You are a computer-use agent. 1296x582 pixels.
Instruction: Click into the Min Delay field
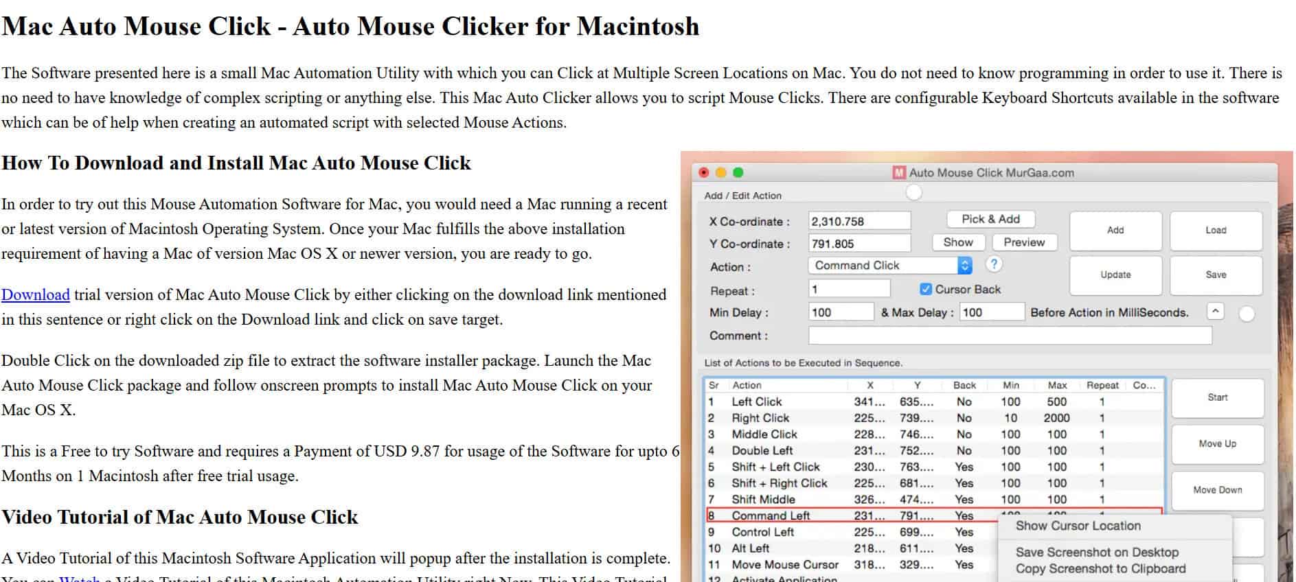pyautogui.click(x=841, y=312)
